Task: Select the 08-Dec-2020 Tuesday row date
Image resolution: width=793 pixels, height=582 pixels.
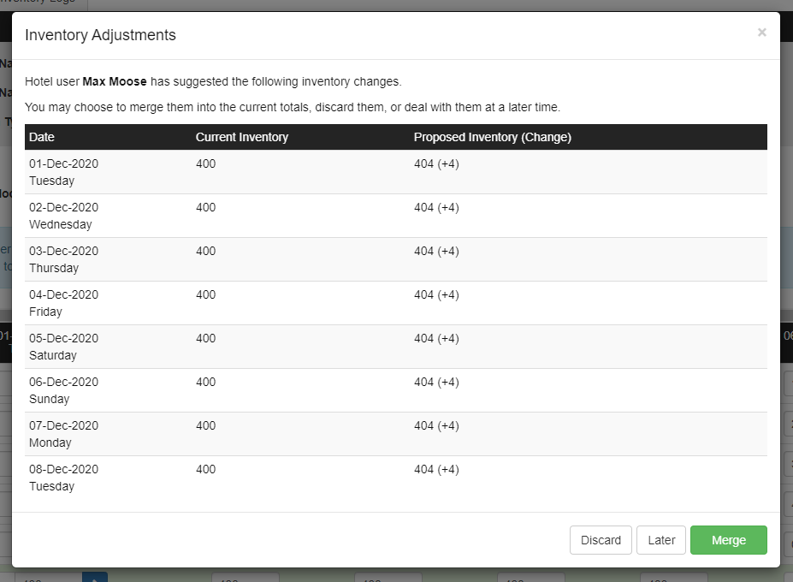Action: click(x=63, y=478)
